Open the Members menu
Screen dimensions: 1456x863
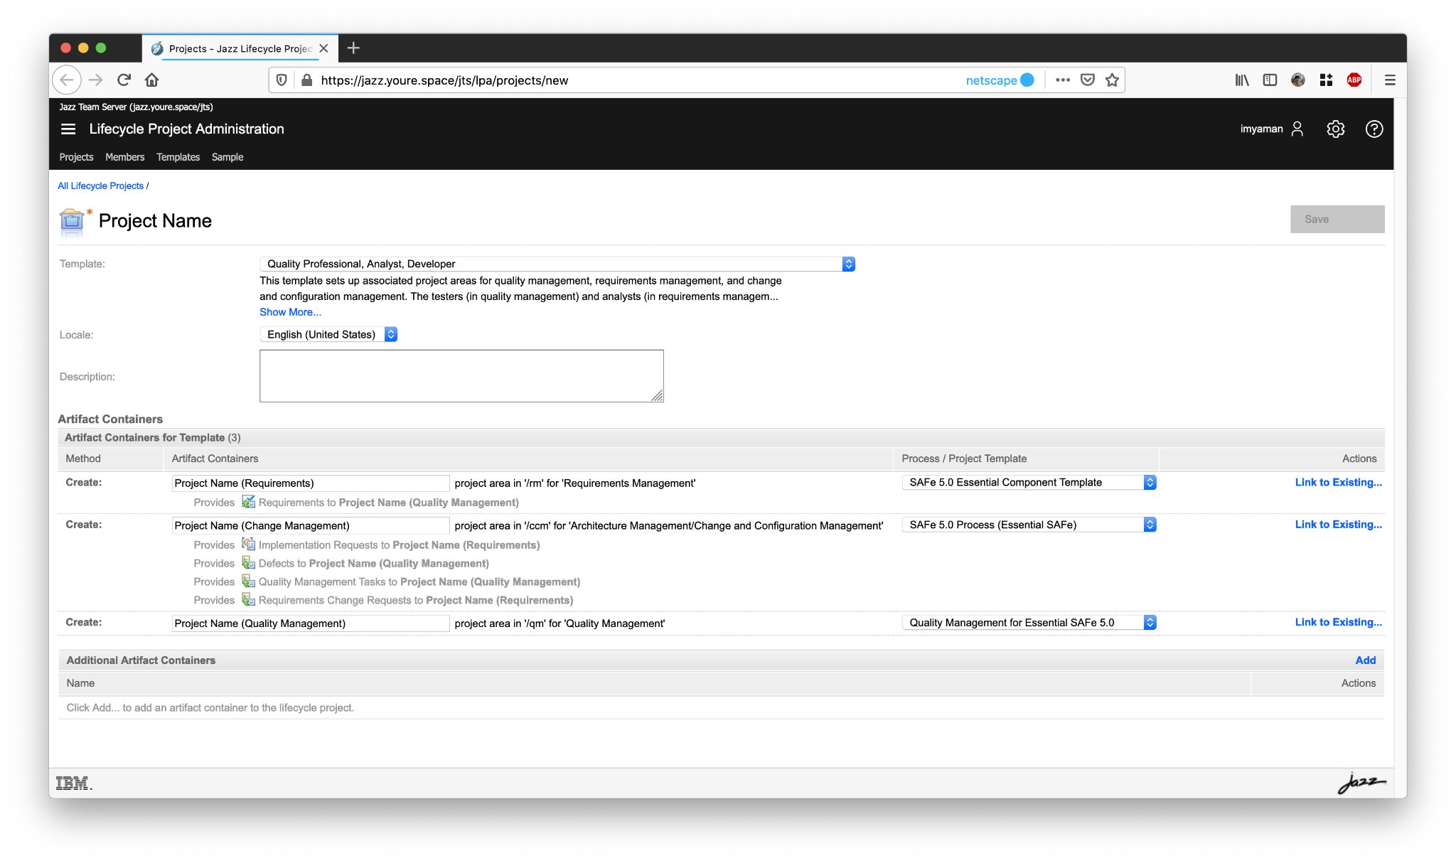124,157
